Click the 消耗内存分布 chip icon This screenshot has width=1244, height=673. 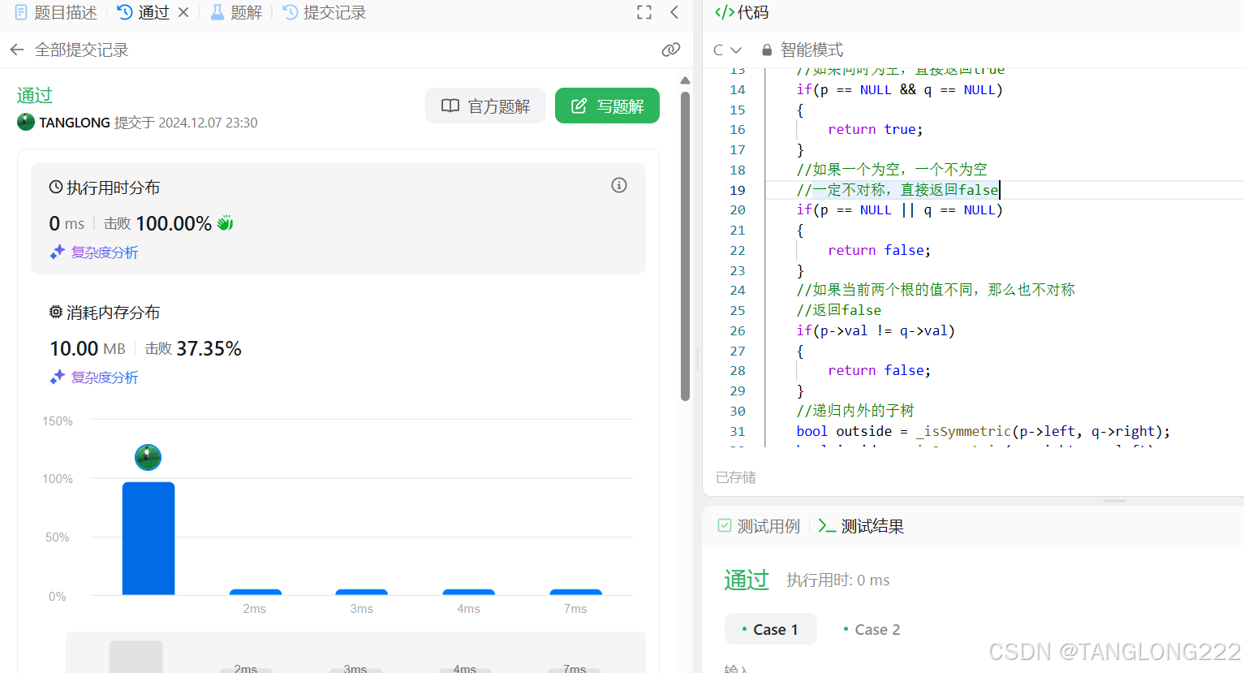click(56, 313)
